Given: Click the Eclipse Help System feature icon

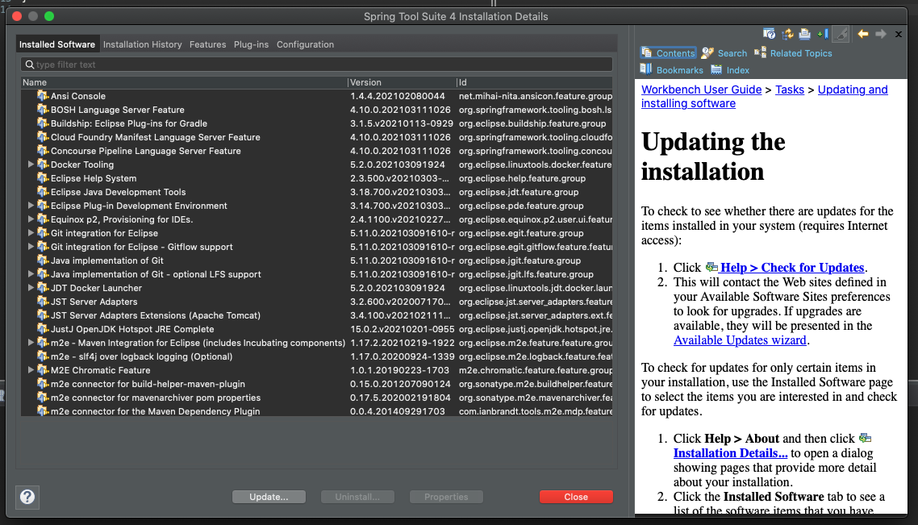Looking at the screenshot, I should point(43,178).
